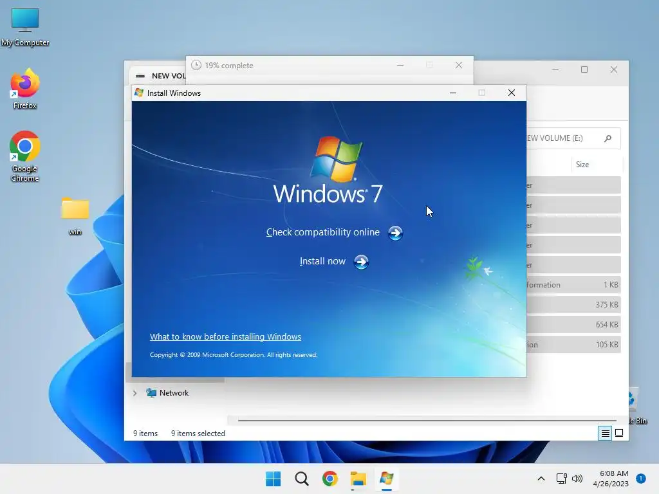Image resolution: width=659 pixels, height=494 pixels.
Task: Click the Install now arrow button
Action: pos(361,262)
